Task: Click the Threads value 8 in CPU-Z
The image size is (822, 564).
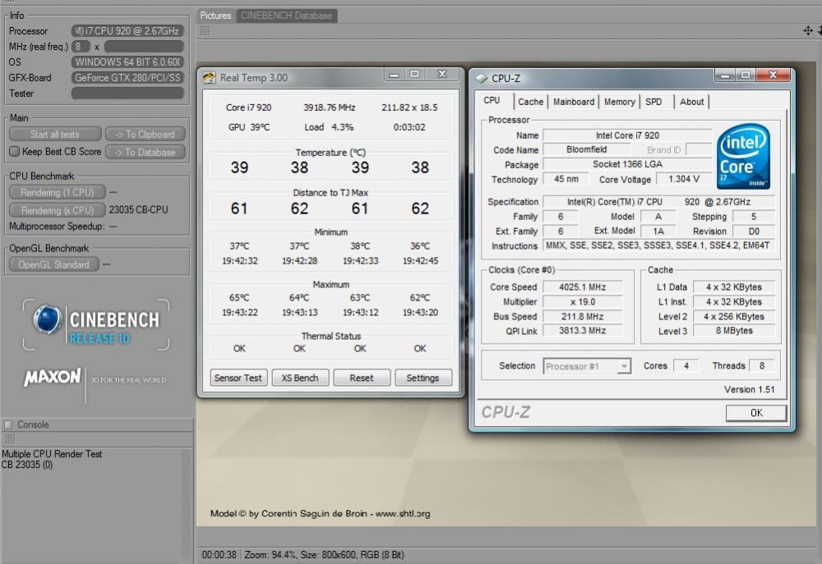Action: (762, 365)
